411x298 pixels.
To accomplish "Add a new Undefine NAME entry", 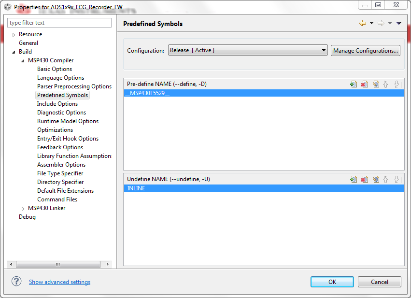I will coord(354,179).
